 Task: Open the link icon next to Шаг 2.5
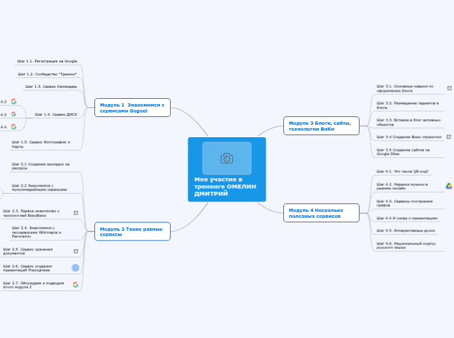(76, 251)
